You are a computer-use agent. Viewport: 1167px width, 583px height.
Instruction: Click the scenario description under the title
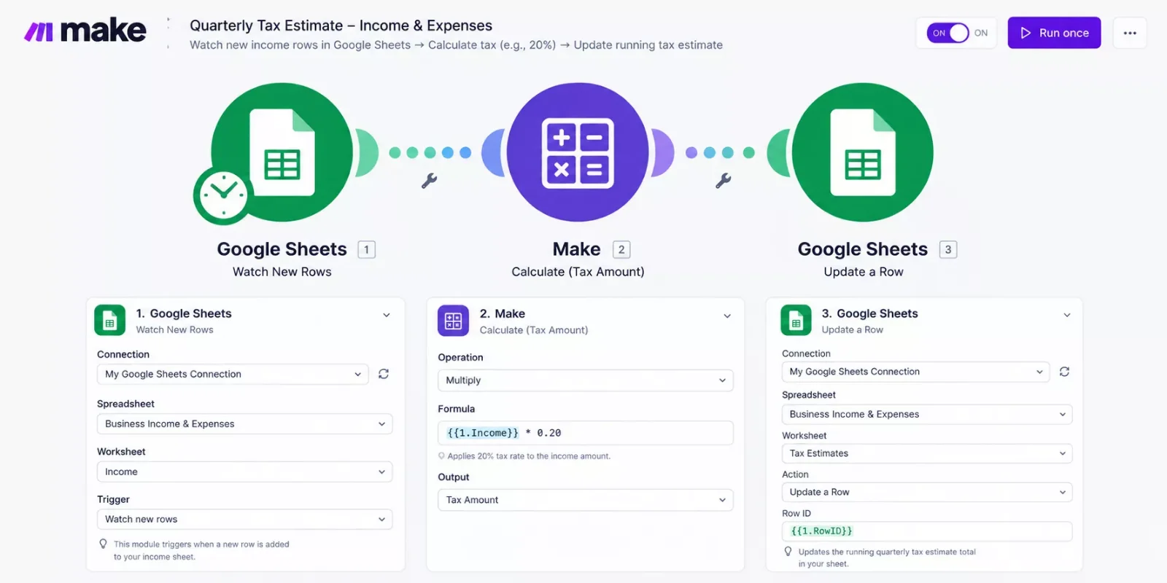click(x=456, y=45)
